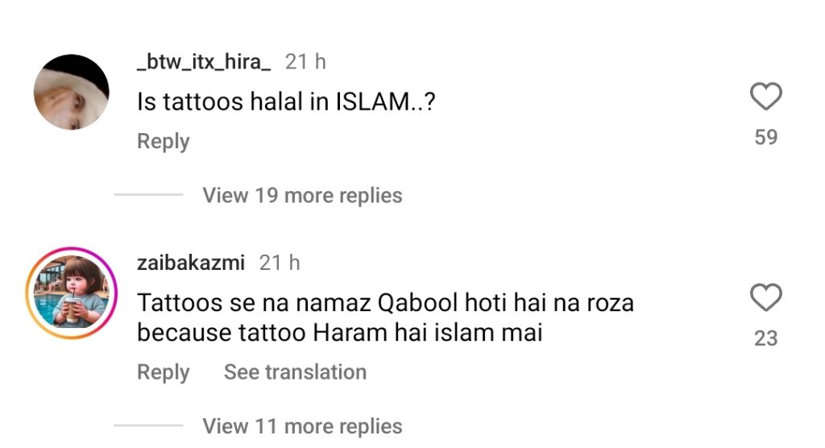Click the 21 h timestamp beside _btw_itx_hira_

tap(305, 61)
